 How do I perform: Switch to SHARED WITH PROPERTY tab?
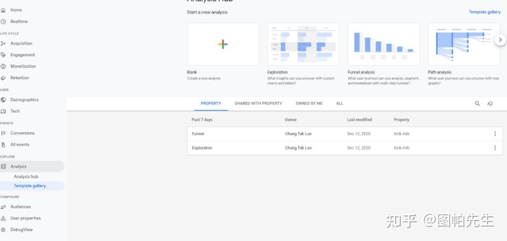coord(258,104)
